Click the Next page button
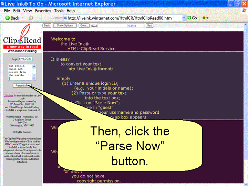The height and width of the screenshot is (186, 248). [149, 25]
